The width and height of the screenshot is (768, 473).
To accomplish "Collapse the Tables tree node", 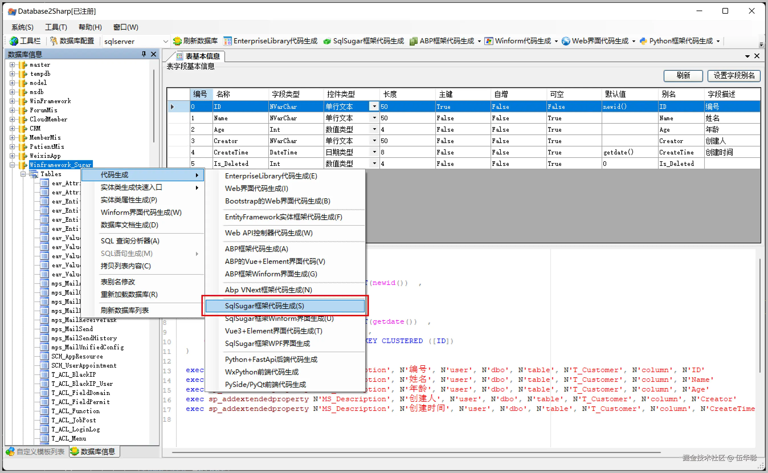I will pyautogui.click(x=23, y=174).
